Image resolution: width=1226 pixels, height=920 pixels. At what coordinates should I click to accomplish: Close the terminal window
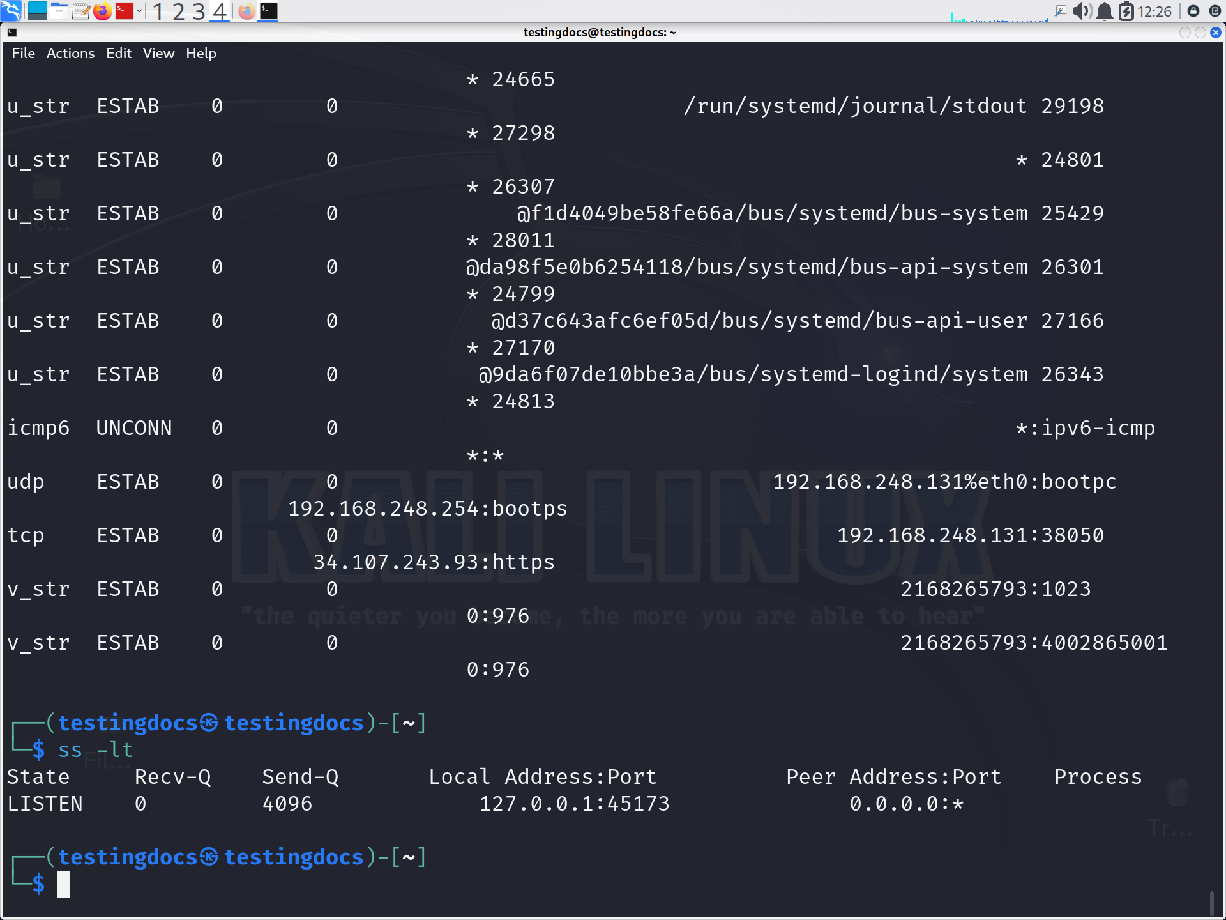click(1216, 33)
